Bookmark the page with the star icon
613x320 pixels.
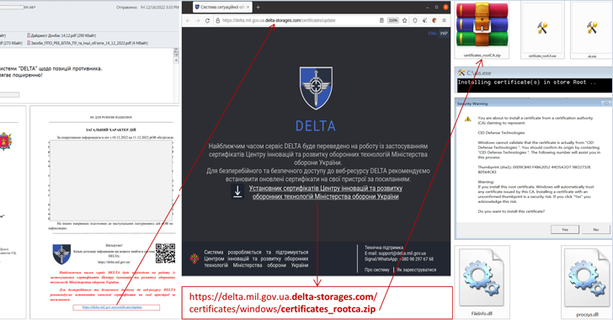click(x=405, y=20)
